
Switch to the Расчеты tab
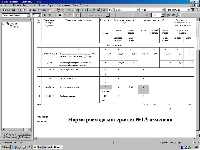click(x=24, y=137)
